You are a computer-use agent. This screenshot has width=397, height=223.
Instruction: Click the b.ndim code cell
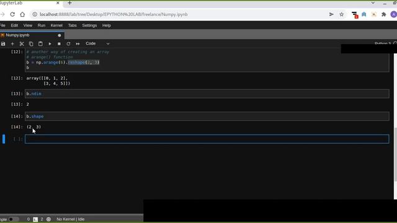(207, 94)
